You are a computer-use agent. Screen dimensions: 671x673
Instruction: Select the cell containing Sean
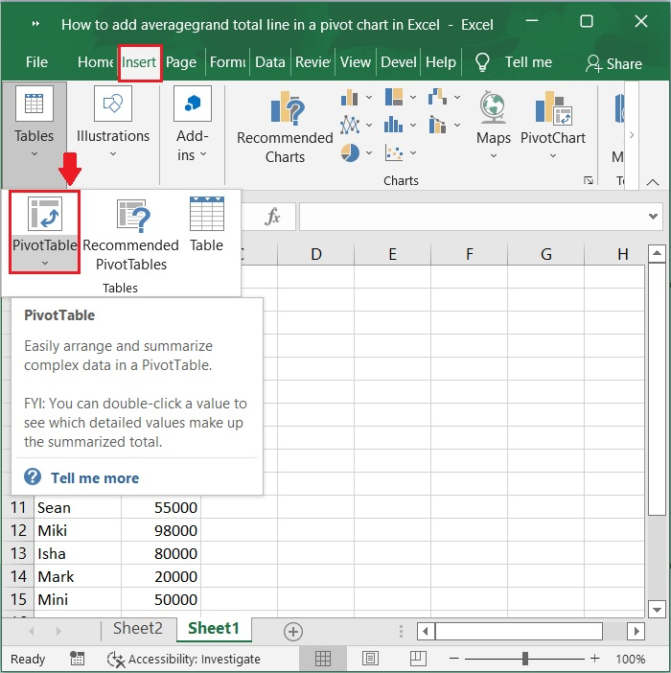[x=78, y=507]
